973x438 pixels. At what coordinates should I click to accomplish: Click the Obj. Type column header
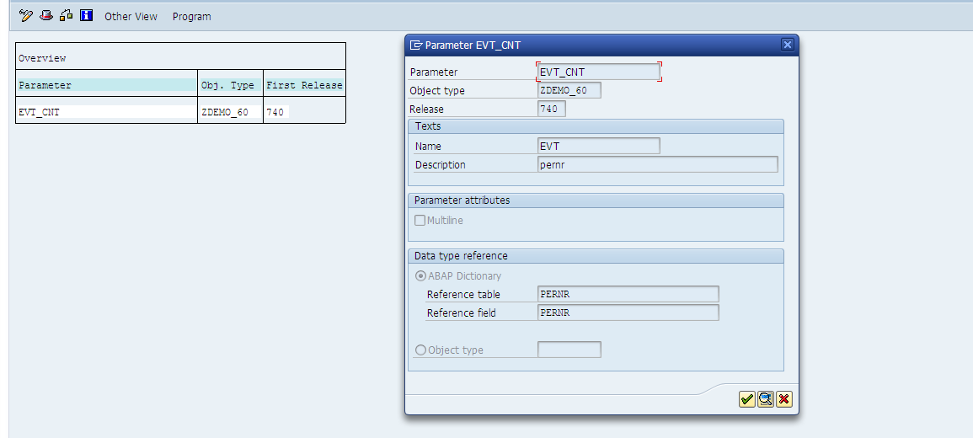click(x=230, y=86)
